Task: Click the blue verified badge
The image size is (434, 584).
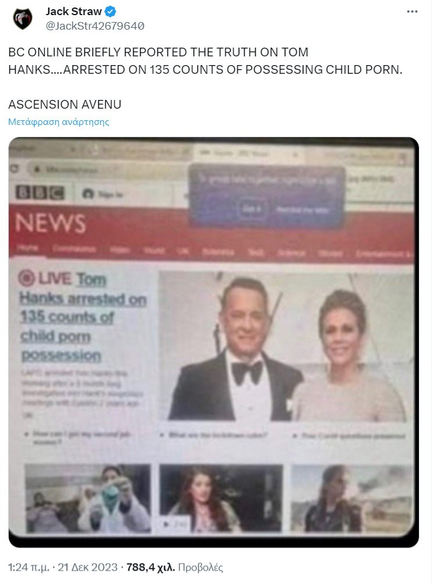Action: click(110, 12)
